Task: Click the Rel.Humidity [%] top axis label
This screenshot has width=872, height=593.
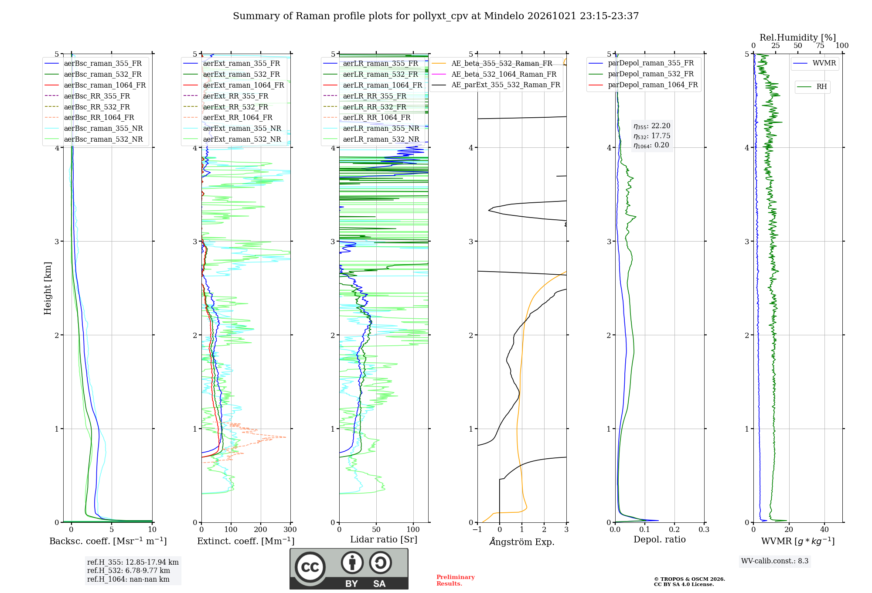Action: (798, 37)
